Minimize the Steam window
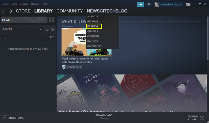Screen dimensions: 209x123 tap(196, 4)
